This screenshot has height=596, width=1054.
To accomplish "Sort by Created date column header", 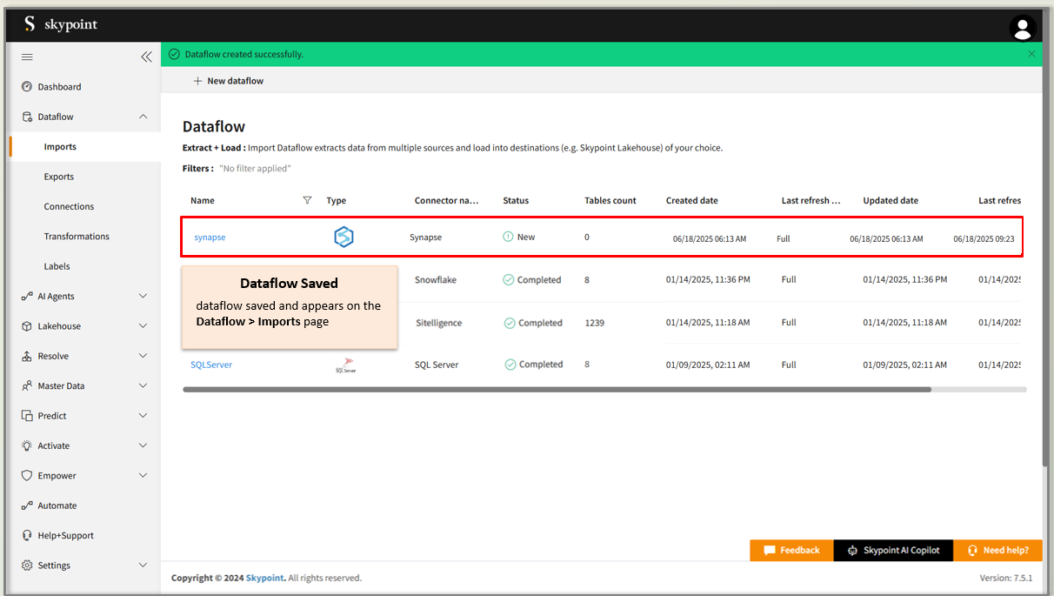I will click(692, 200).
